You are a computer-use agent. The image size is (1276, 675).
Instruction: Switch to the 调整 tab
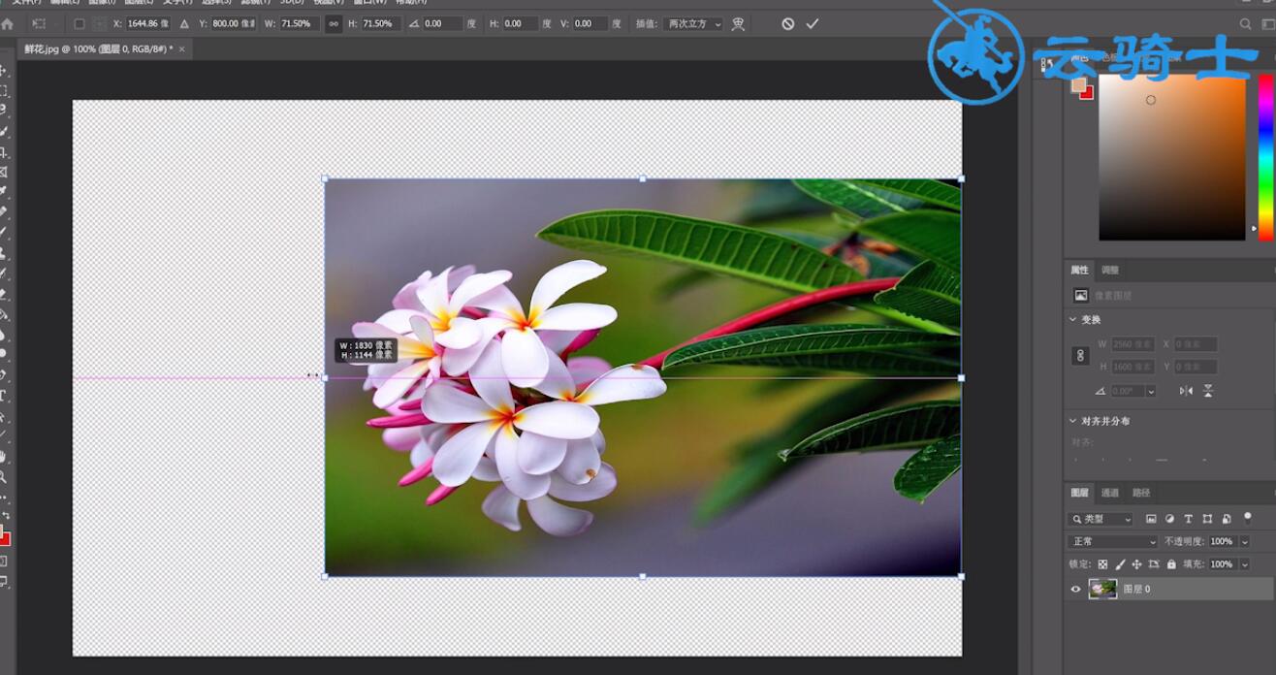pyautogui.click(x=1110, y=270)
